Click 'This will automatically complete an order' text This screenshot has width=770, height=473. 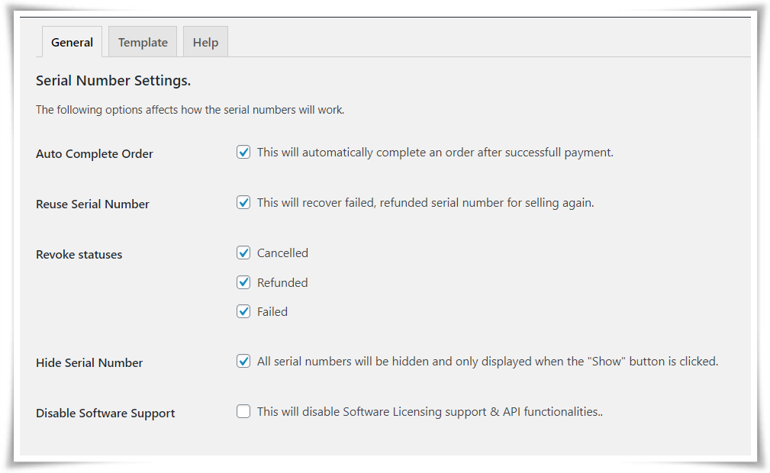[x=435, y=153]
